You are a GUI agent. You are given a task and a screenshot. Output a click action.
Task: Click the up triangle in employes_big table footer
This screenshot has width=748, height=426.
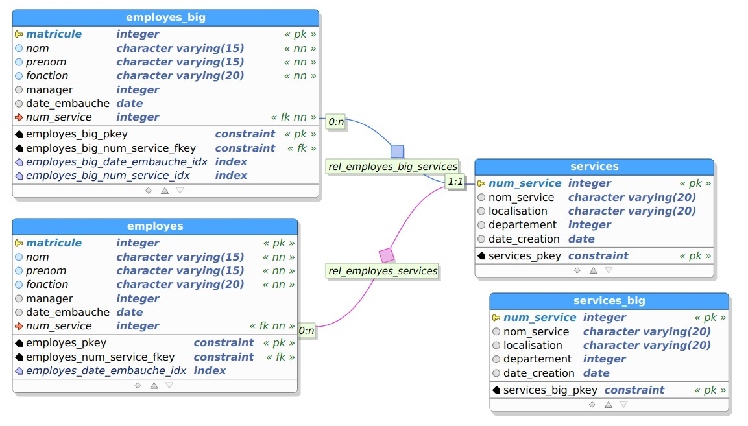tap(165, 191)
